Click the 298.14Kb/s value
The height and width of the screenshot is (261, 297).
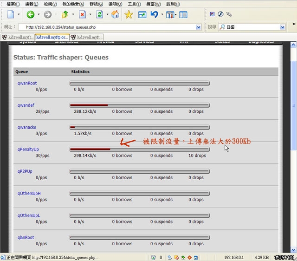click(85, 156)
